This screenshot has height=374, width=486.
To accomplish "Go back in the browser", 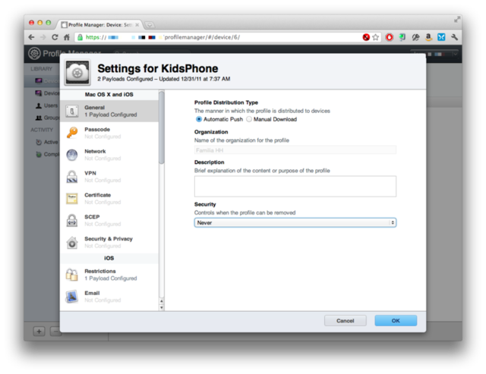I will click(31, 37).
